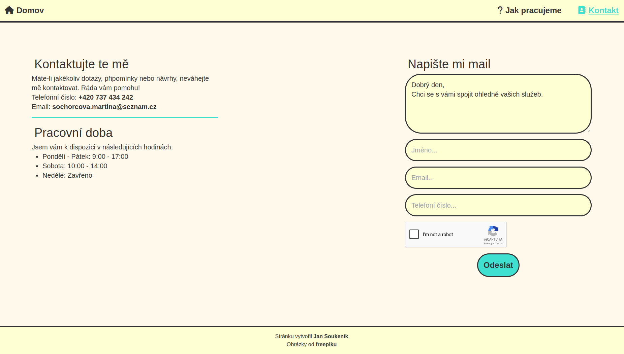624x354 pixels.
Task: Check the "I'm not a robot" box
Action: point(414,234)
